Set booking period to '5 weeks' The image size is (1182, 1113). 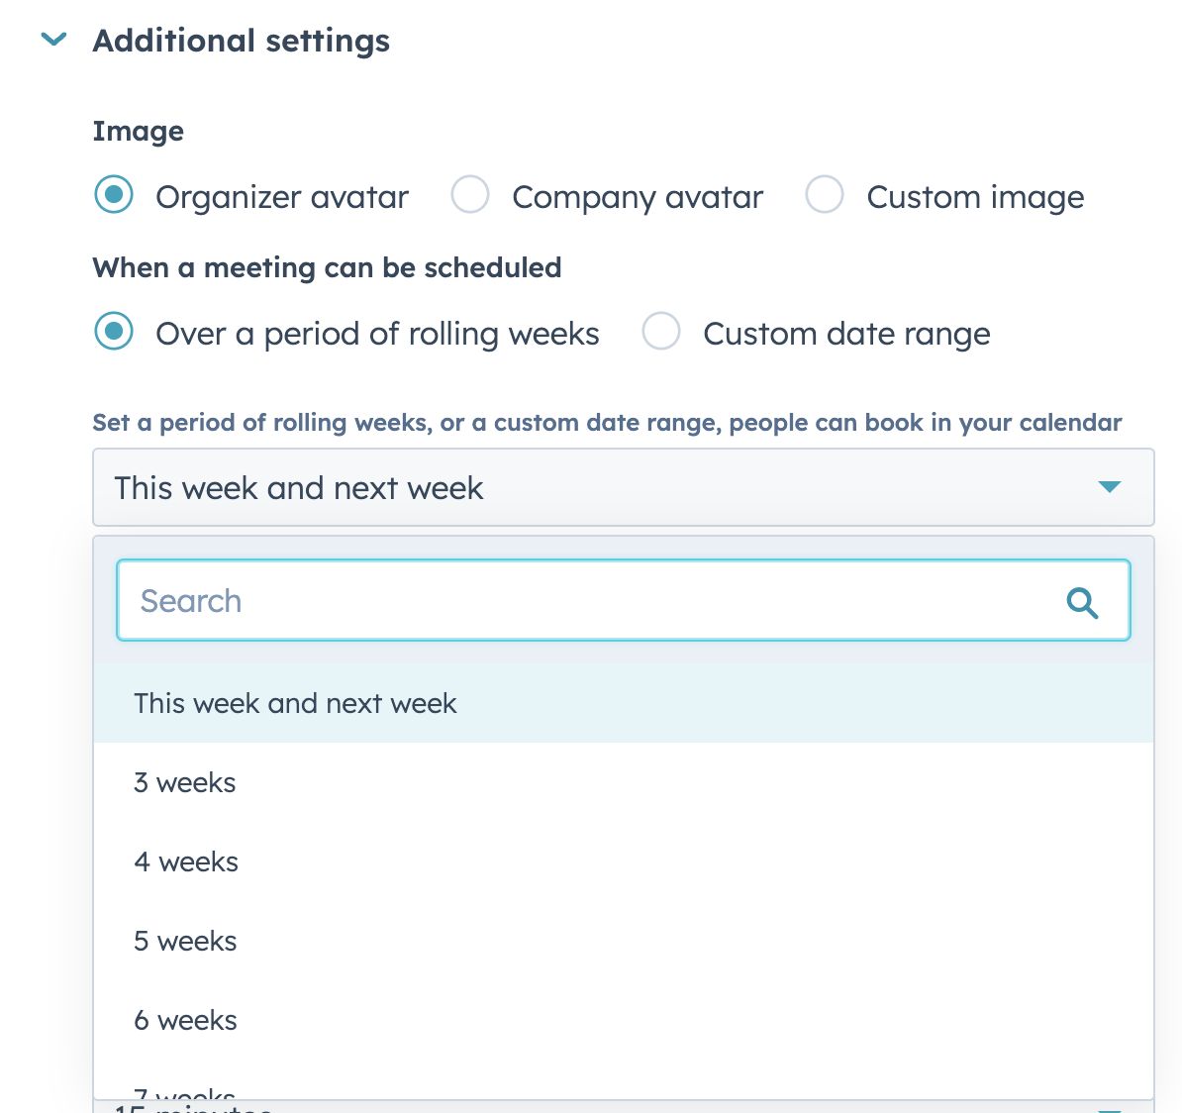point(185,942)
